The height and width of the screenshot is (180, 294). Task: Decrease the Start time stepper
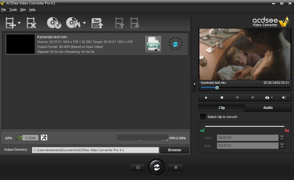pos(282,139)
